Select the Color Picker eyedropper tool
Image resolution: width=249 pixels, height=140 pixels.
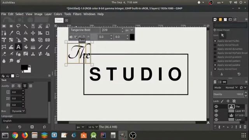tap(11, 33)
